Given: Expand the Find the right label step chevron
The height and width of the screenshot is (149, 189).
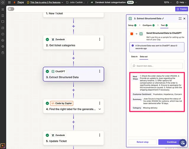Looking at the screenshot, I should pos(100,109).
